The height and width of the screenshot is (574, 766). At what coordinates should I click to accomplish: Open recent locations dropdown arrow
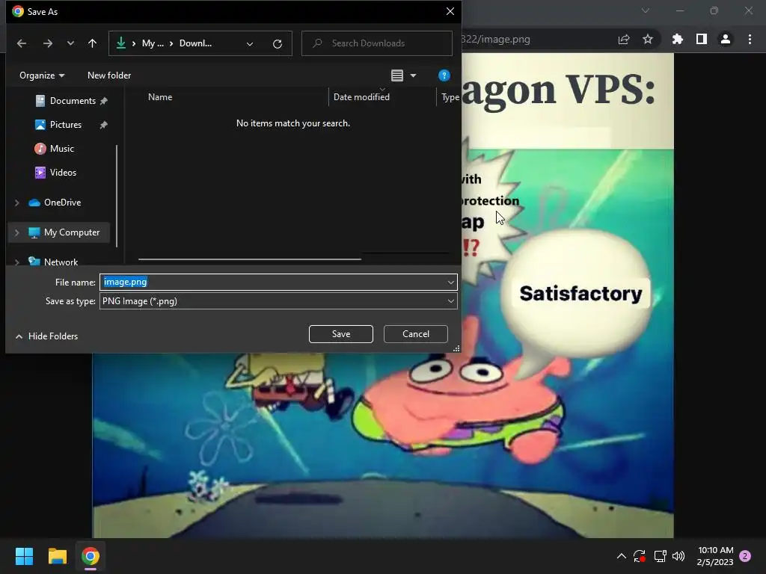(x=70, y=43)
